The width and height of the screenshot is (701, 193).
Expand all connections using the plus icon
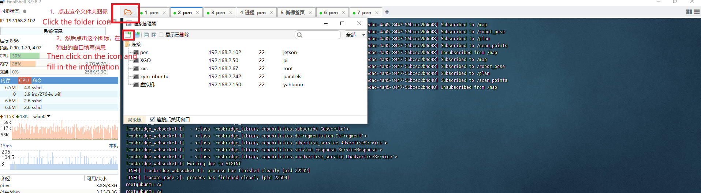point(154,35)
